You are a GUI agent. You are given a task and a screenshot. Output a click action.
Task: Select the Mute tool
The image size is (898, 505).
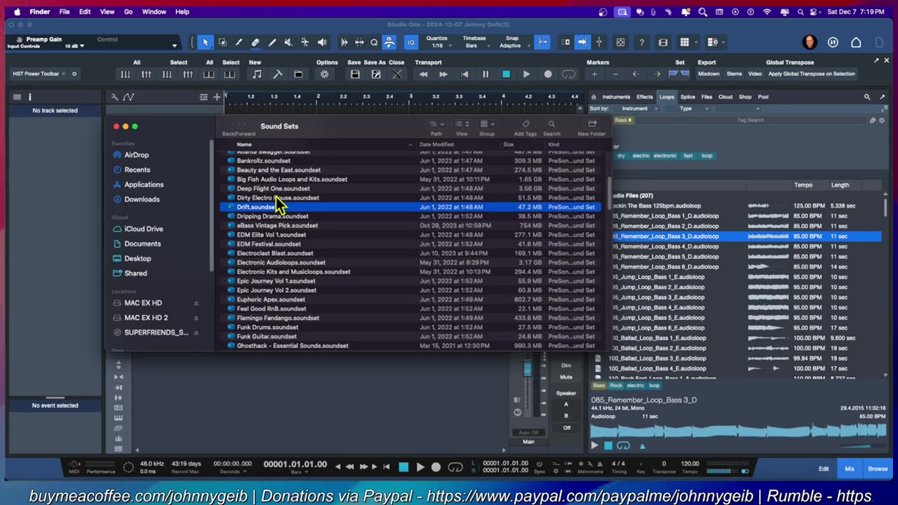tap(288, 43)
